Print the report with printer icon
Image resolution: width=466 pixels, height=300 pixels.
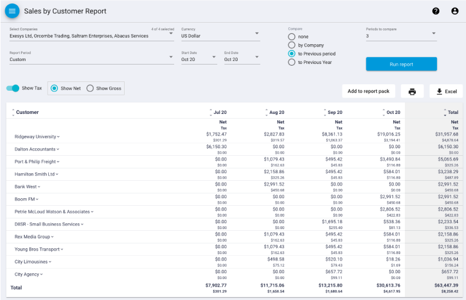412,91
